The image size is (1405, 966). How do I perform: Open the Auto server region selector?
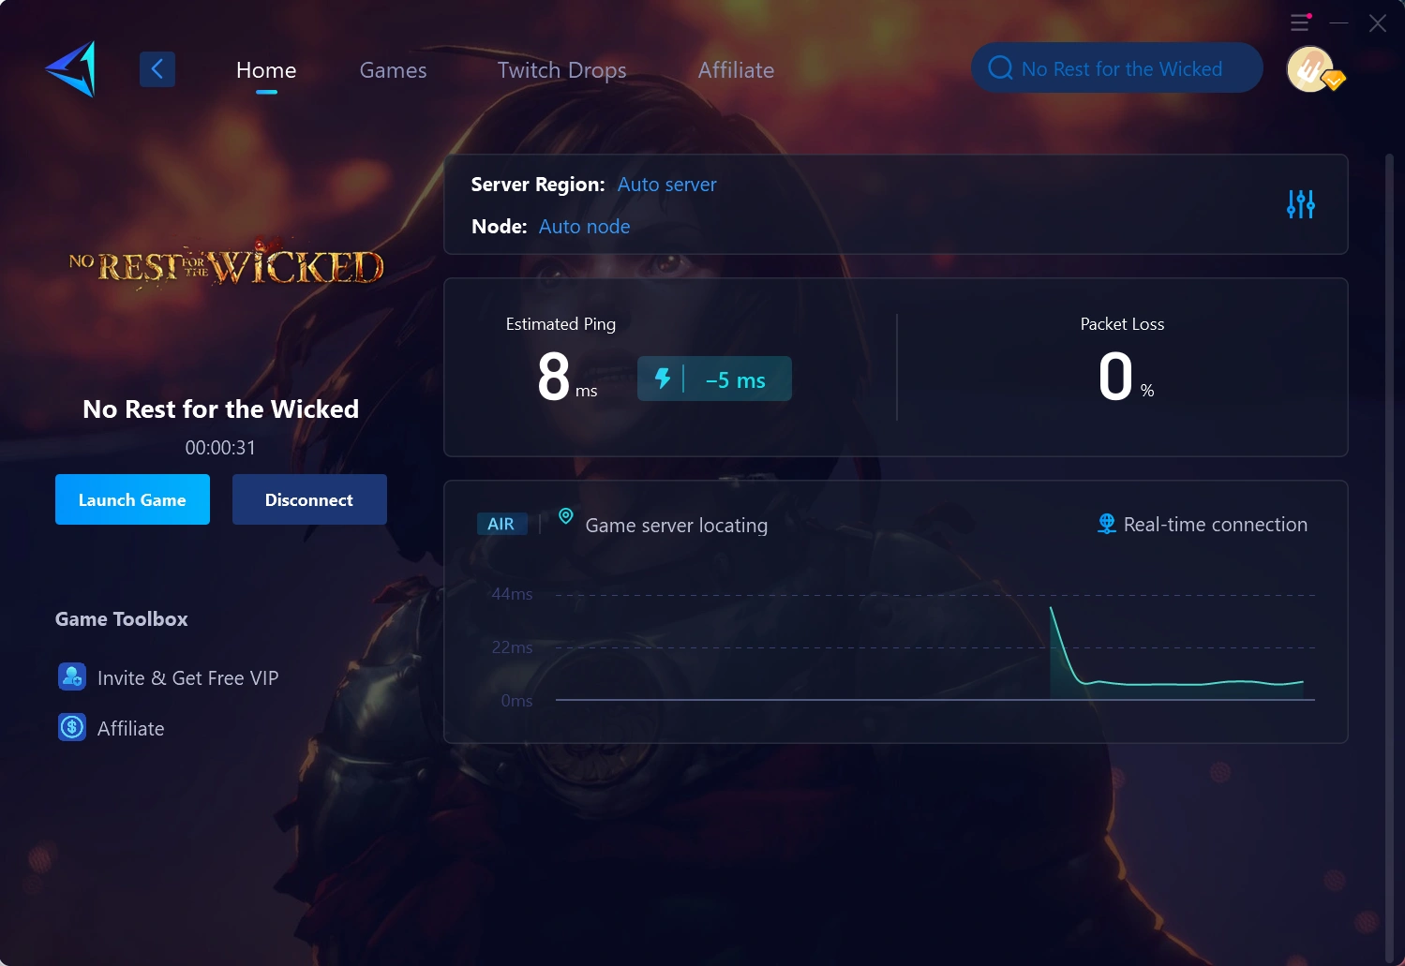point(666,184)
